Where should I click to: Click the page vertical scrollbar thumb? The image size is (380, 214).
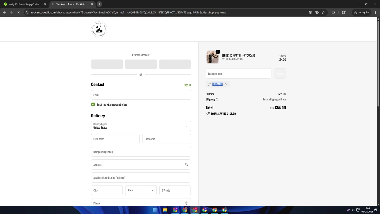click(x=378, y=63)
